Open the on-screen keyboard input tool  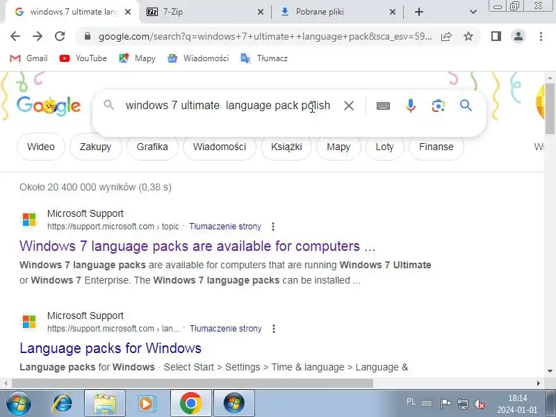(383, 106)
